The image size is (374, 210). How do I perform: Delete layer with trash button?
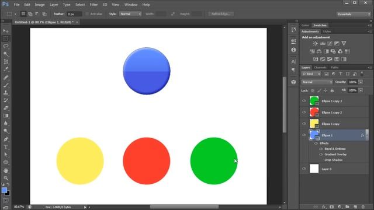click(x=363, y=207)
